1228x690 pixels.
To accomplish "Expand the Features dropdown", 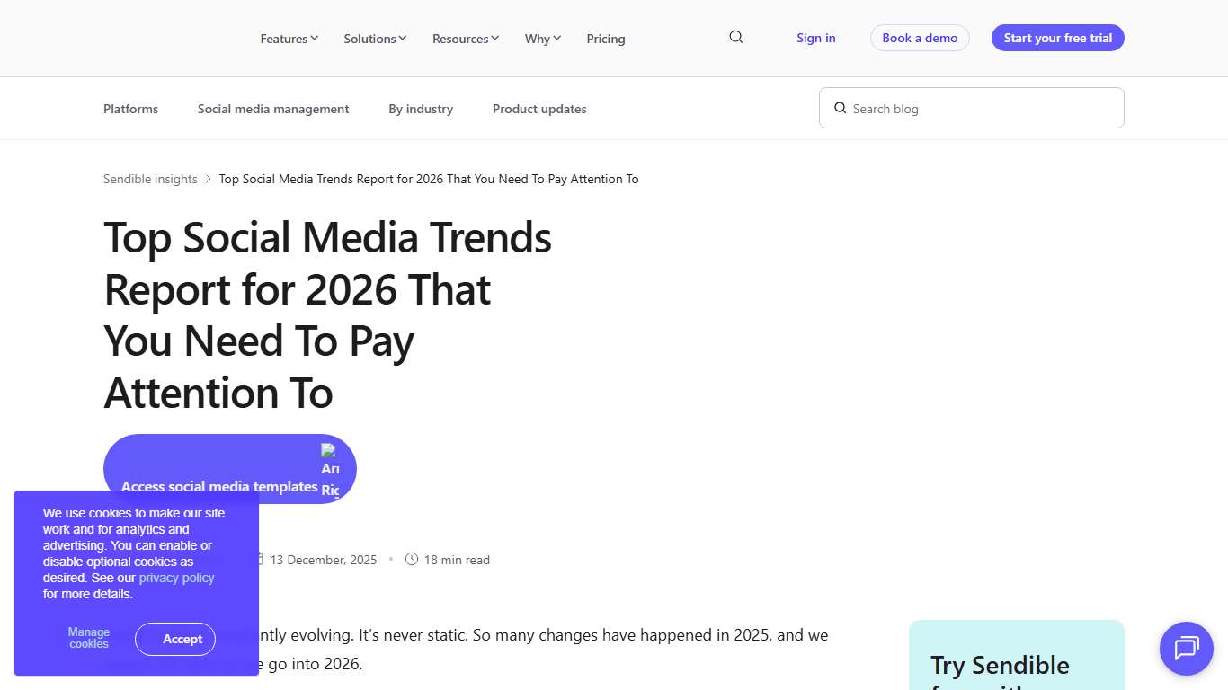I will 289,39.
